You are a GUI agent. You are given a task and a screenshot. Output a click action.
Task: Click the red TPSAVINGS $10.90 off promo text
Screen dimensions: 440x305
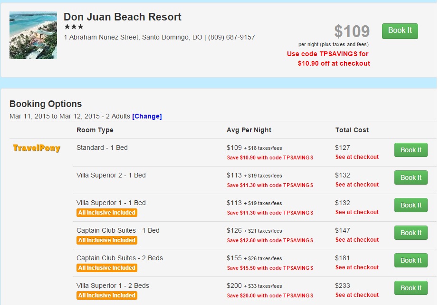328,59
